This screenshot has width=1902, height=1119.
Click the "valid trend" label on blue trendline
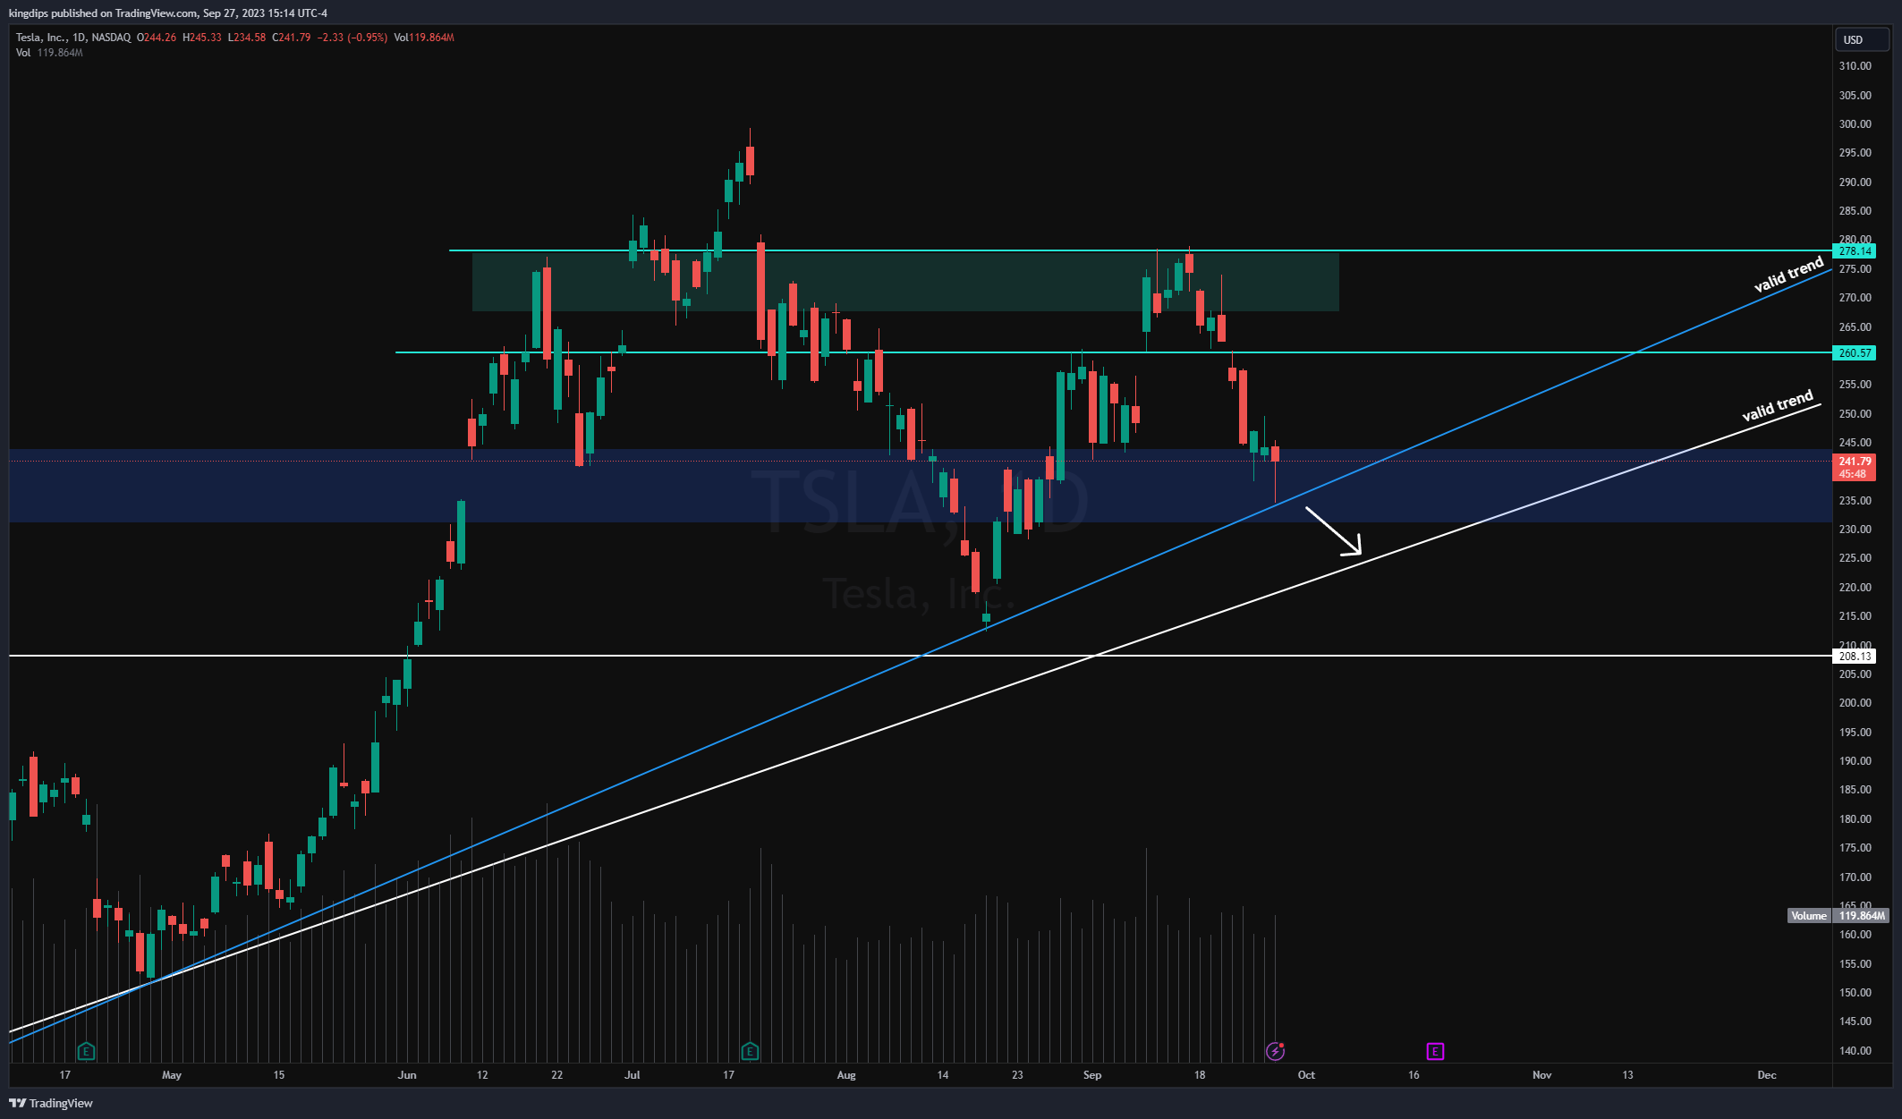click(1788, 275)
